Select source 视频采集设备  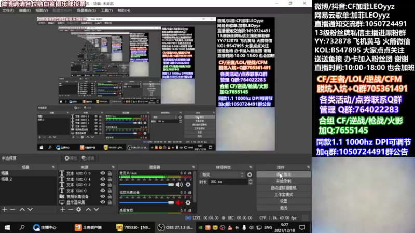click(78, 197)
